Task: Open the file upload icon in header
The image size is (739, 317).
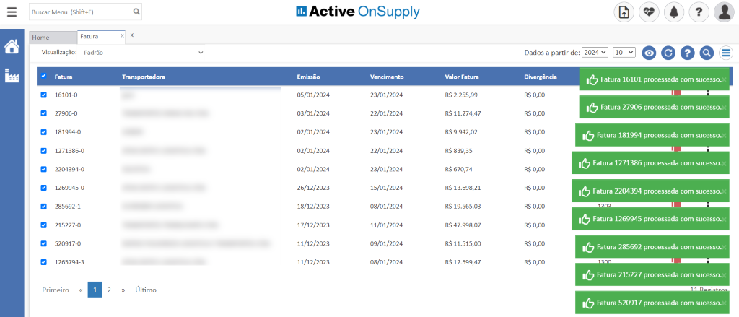Action: tap(624, 12)
